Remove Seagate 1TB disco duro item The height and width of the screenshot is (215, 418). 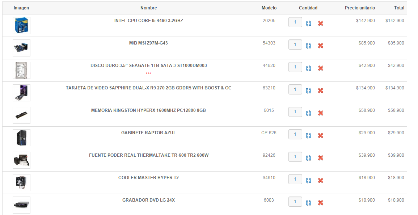[x=321, y=68]
